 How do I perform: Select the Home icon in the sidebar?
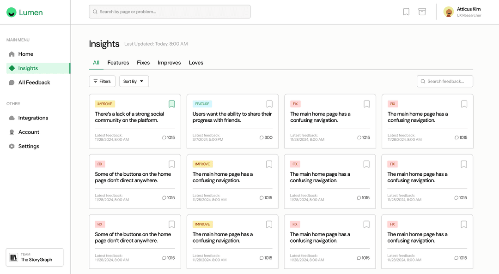click(11, 54)
